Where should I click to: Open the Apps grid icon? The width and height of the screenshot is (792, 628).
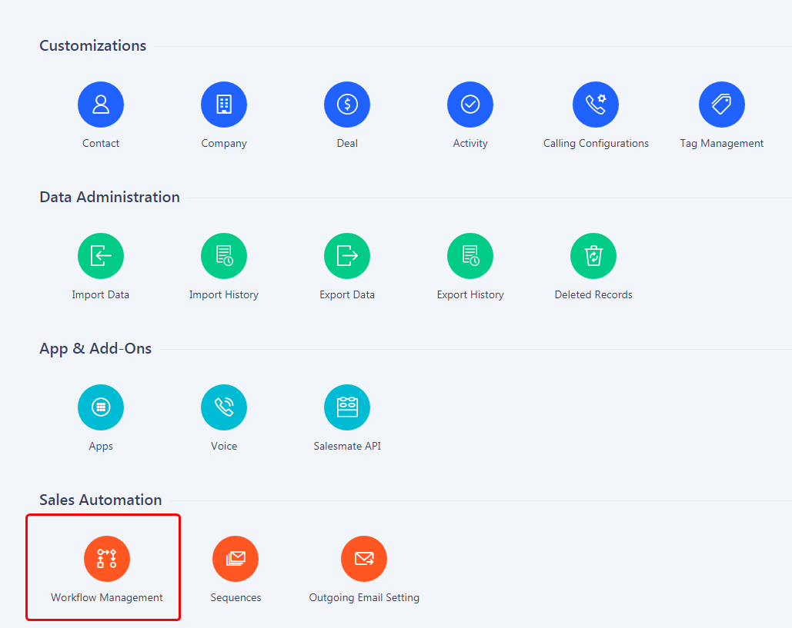(101, 407)
